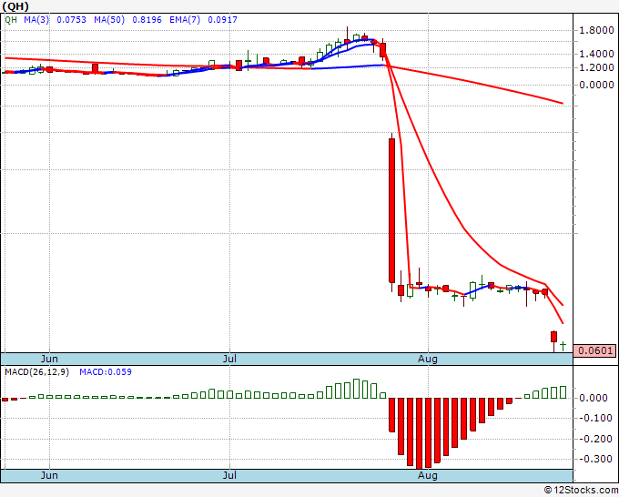Image resolution: width=619 pixels, height=497 pixels.
Task: Click the deepest red MACD histogram bar
Action: (x=420, y=433)
